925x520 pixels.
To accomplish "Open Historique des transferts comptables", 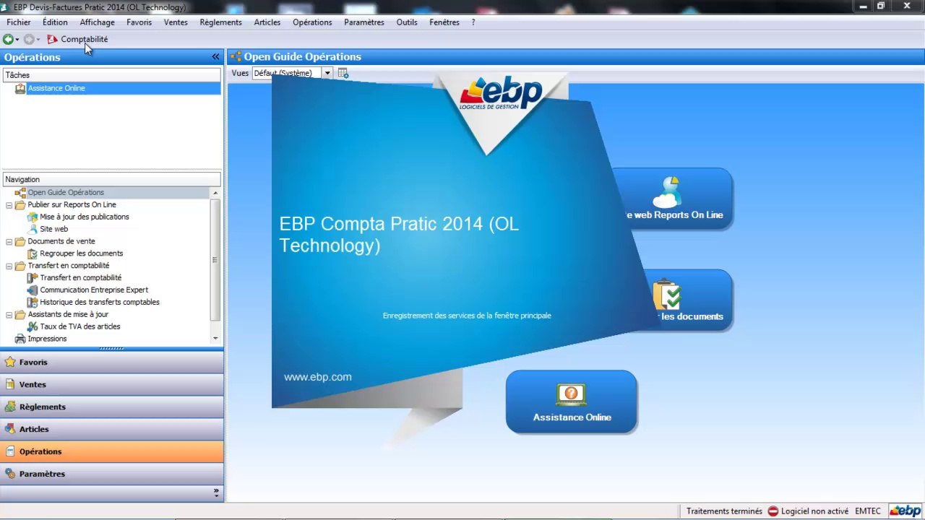I will (x=100, y=303).
